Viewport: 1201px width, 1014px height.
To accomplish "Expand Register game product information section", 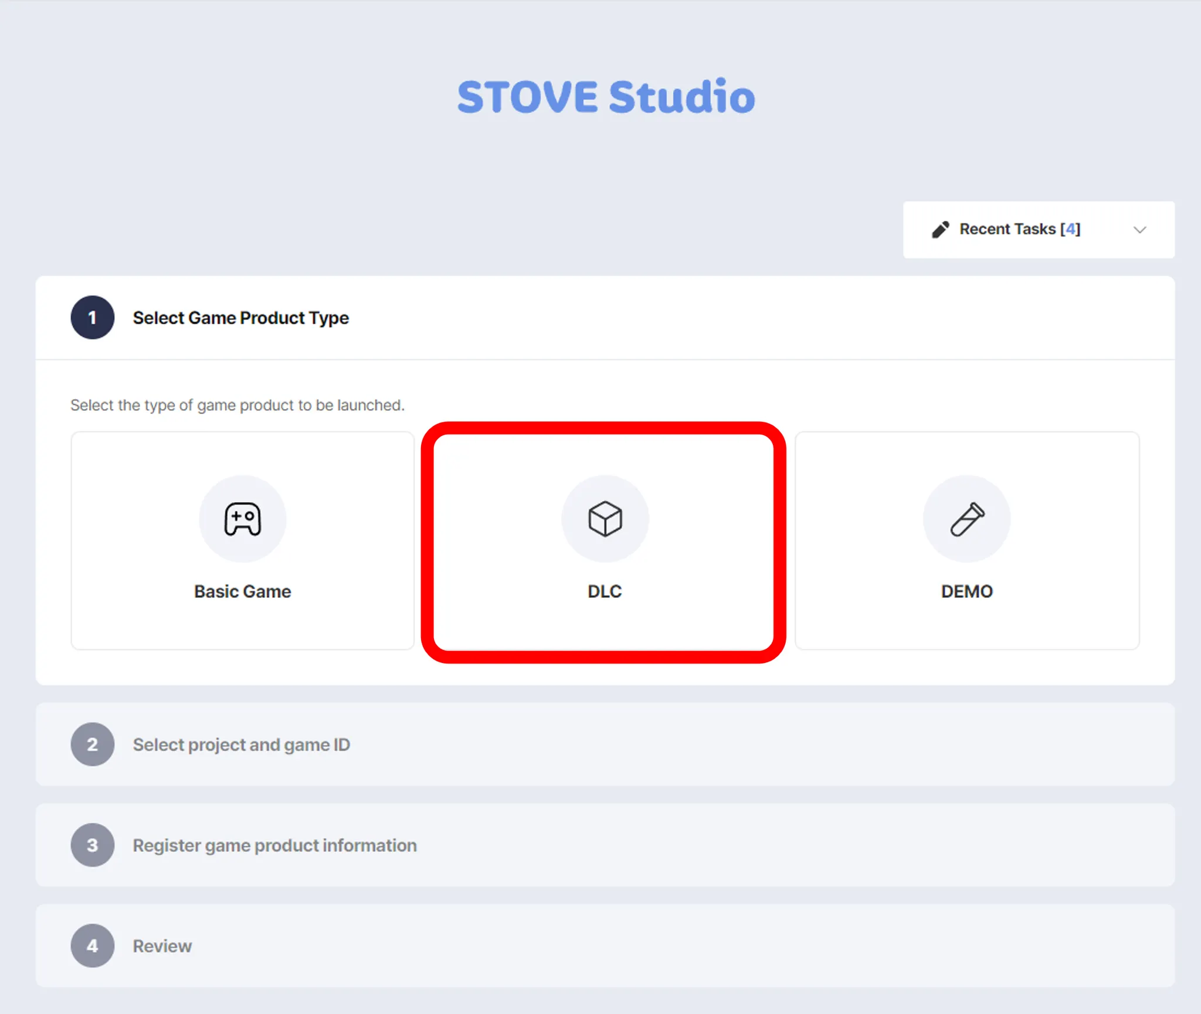I will click(274, 845).
